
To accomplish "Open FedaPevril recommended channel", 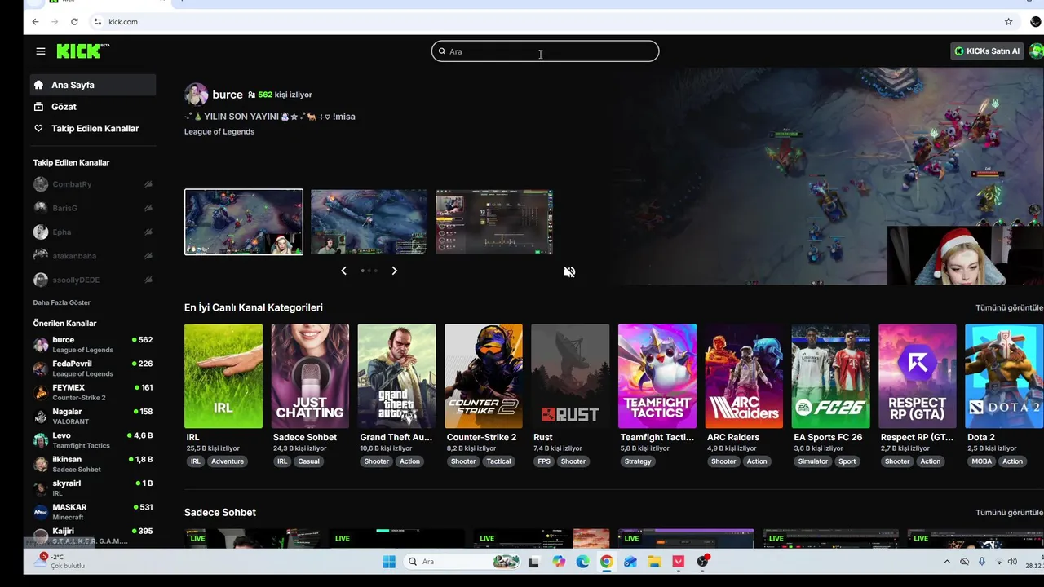I will click(93, 369).
